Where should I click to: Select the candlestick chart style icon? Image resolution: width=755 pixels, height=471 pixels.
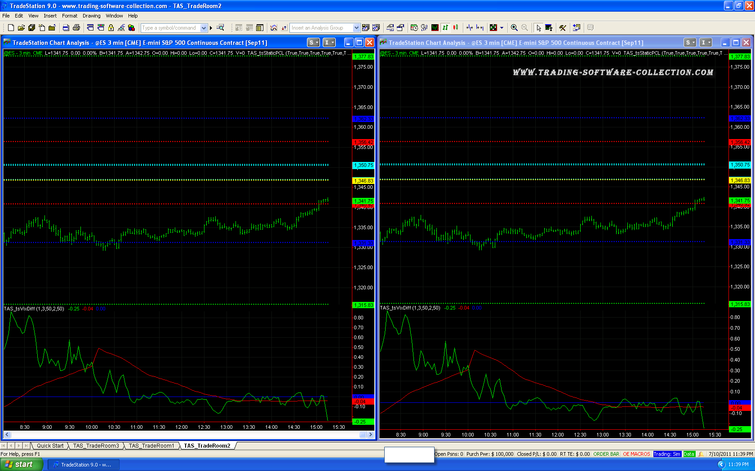tap(456, 28)
